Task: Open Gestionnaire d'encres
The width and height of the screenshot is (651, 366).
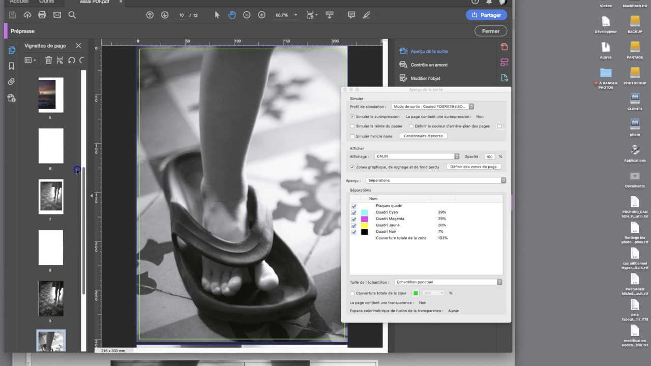Action: pos(424,136)
